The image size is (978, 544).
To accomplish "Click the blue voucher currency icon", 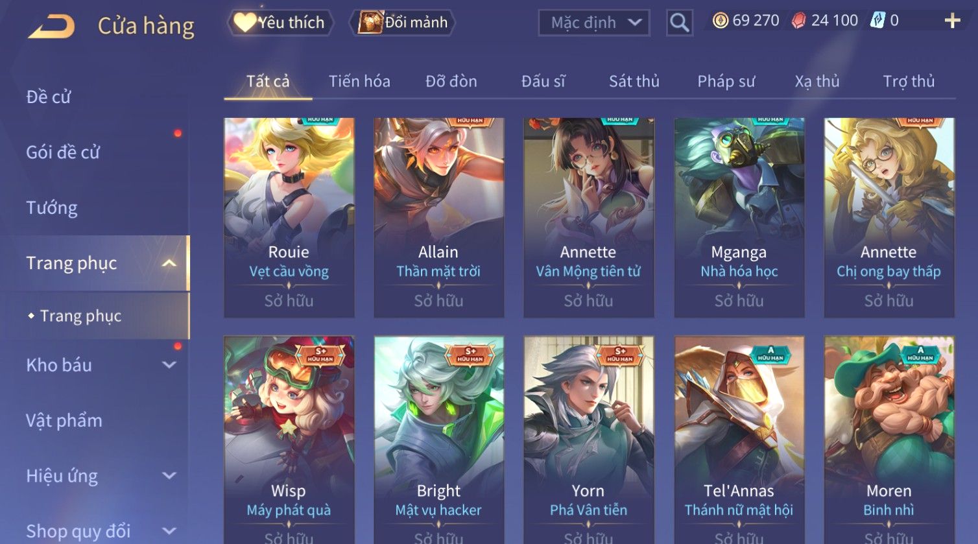I will tap(877, 21).
